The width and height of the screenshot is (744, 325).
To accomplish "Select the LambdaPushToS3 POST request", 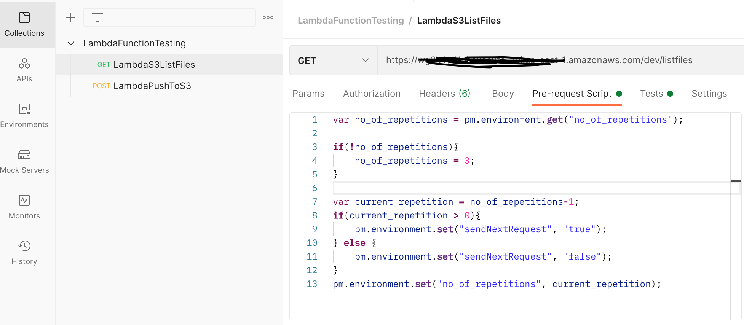I will click(x=152, y=86).
